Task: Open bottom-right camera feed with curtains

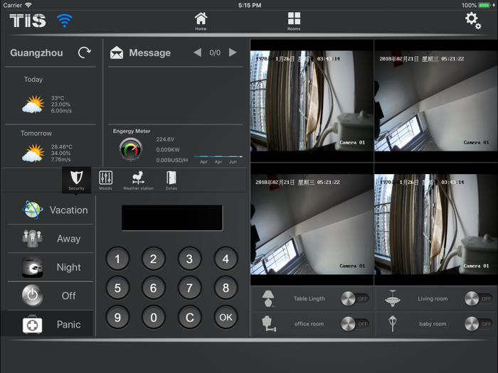Action: [435, 224]
